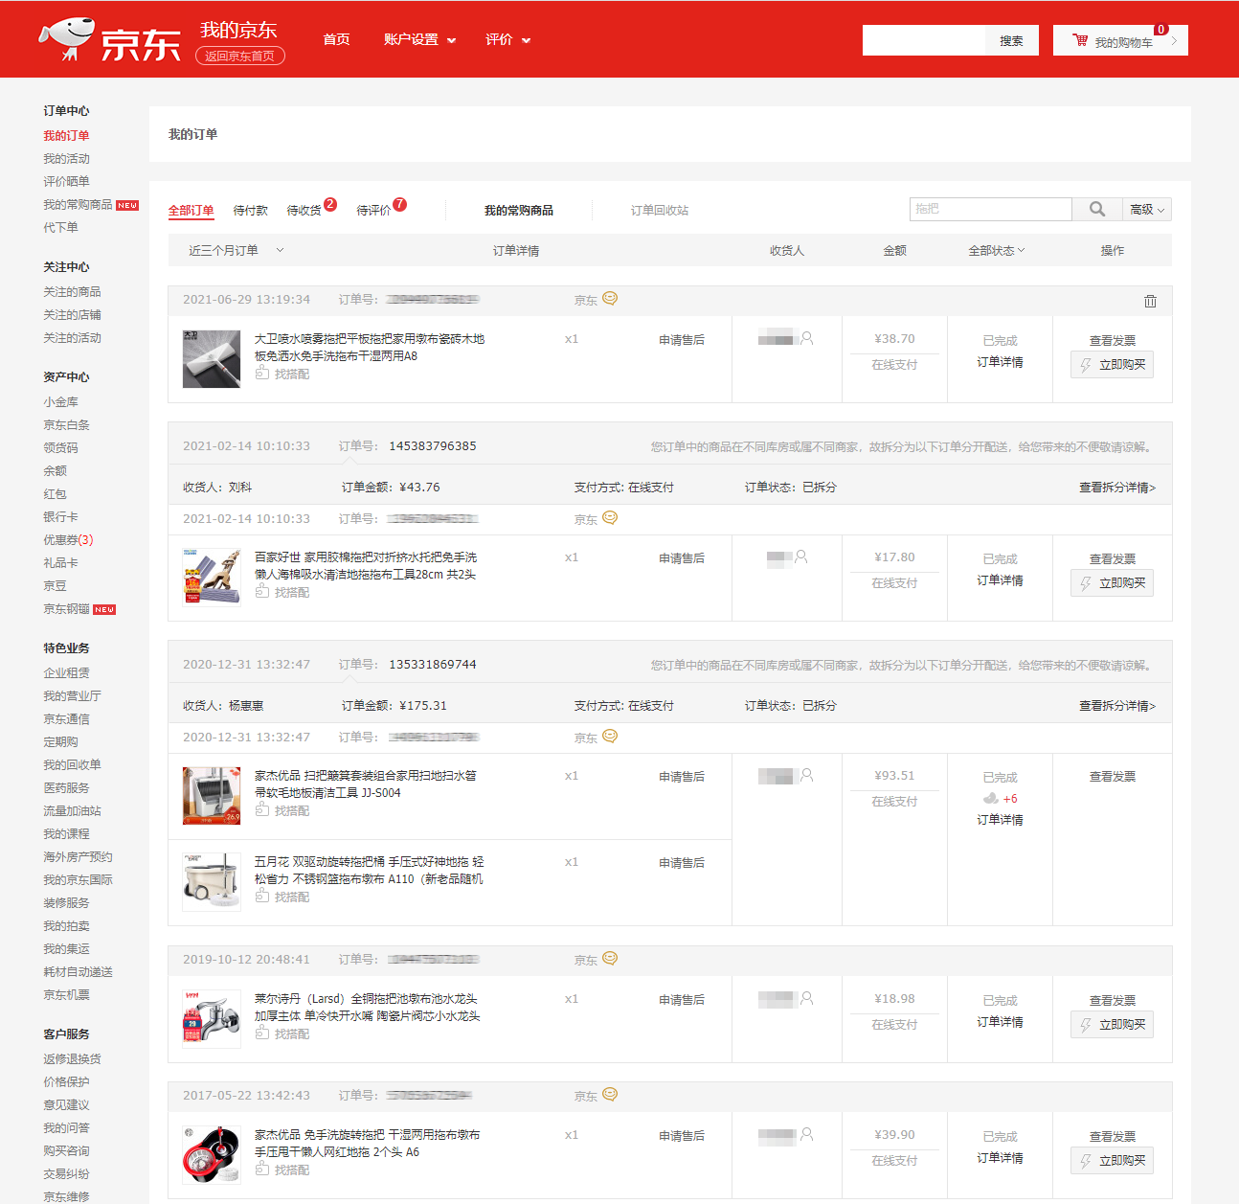
Task: Click 找搭配 icon under 大卫喷水喷雾拖把
Action: coord(262,373)
